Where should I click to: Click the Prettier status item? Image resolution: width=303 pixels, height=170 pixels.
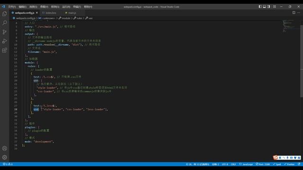pos(289,164)
